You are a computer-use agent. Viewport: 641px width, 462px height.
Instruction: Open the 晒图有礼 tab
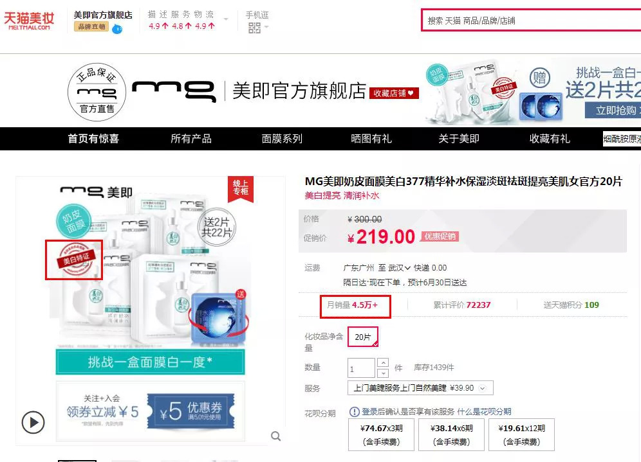click(371, 139)
